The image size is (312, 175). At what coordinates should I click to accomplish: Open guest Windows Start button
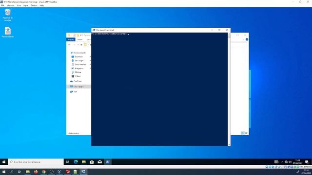(4, 162)
